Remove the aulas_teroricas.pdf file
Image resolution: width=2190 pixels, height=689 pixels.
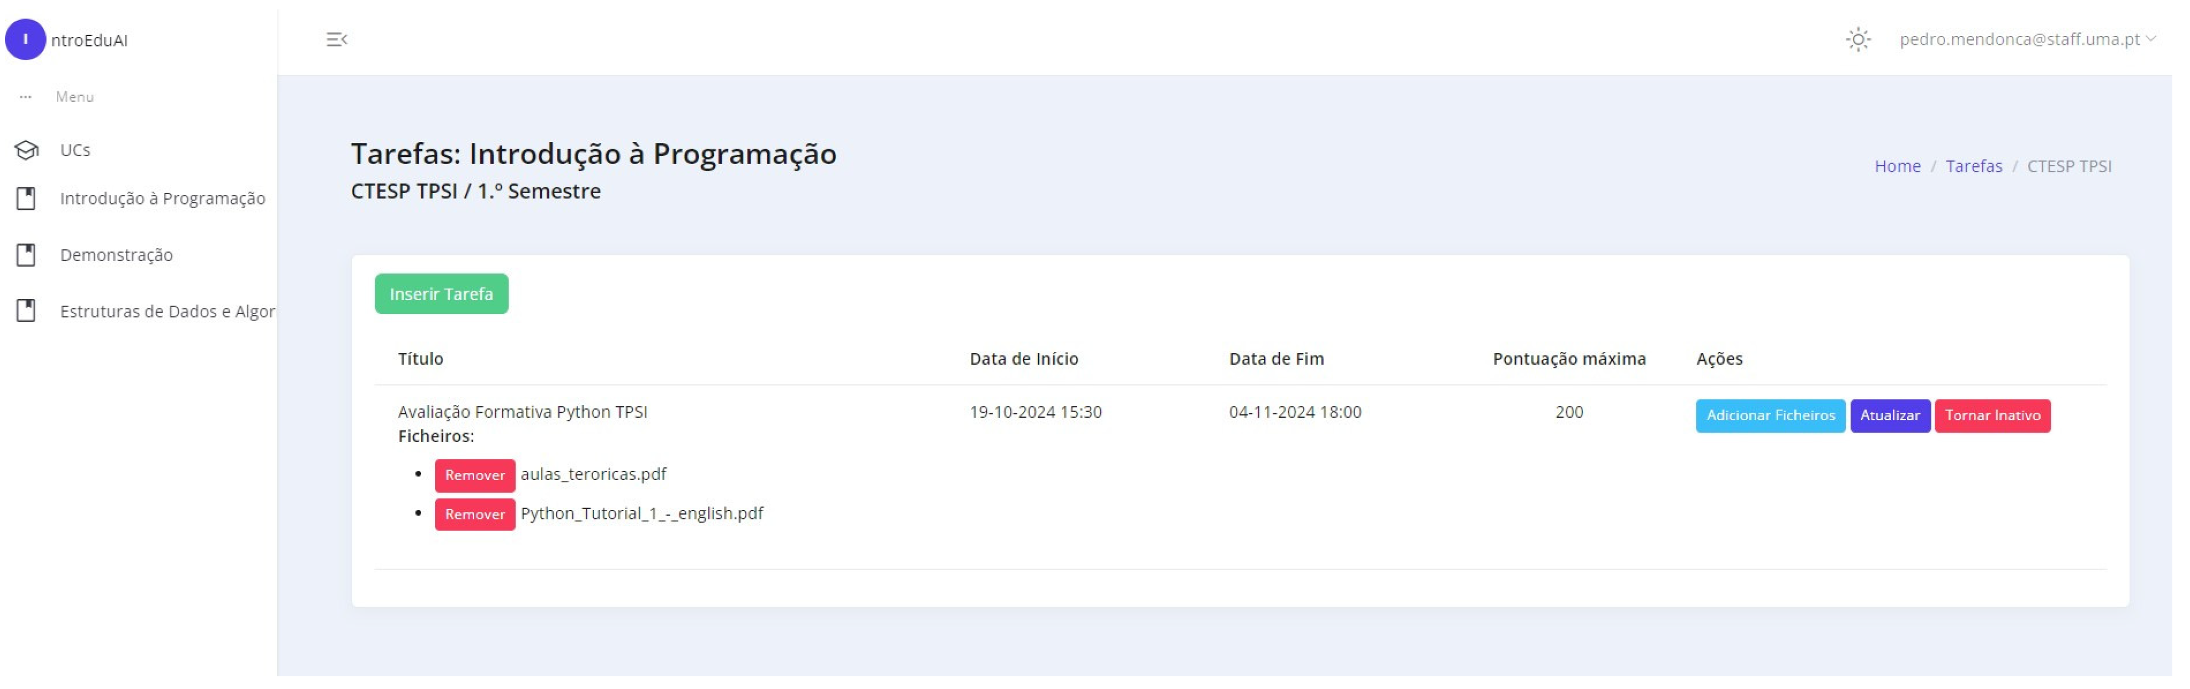pos(474,475)
